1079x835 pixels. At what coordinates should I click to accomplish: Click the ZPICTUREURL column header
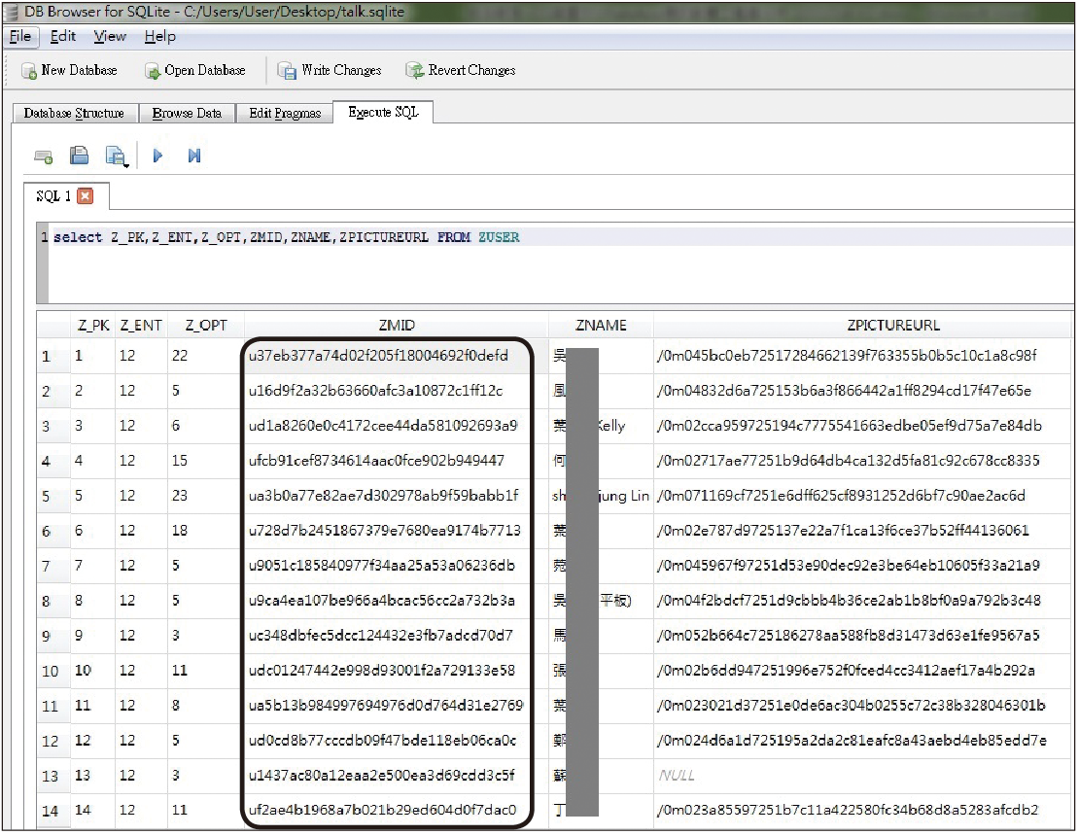coord(893,326)
